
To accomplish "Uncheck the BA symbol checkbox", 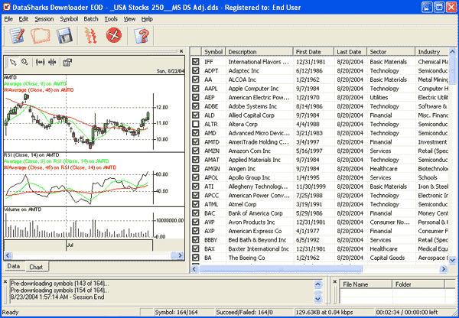I will point(196,258).
